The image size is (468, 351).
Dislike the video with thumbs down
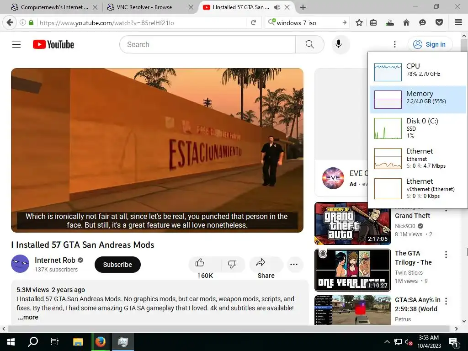click(233, 265)
